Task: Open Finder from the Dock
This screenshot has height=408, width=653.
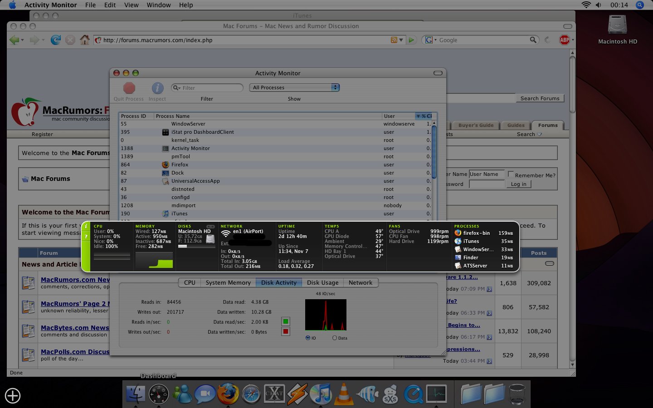Action: pos(135,393)
